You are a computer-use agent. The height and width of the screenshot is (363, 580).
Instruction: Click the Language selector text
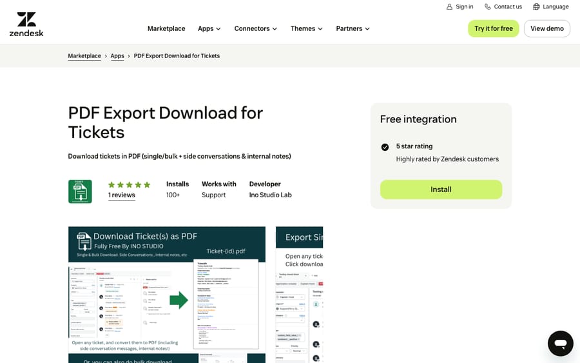click(556, 6)
